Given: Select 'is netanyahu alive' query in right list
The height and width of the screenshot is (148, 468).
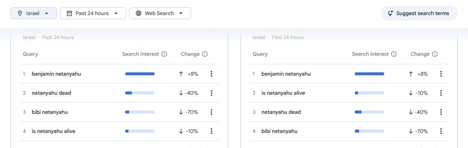Looking at the screenshot, I should click(283, 93).
